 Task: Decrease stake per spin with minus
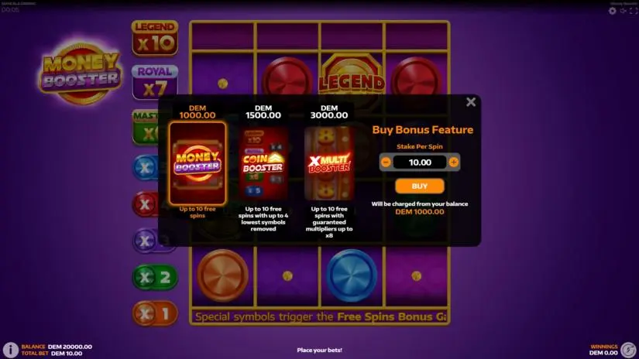tap(386, 162)
